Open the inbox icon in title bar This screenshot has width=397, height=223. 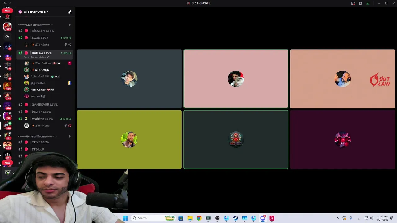click(x=353, y=3)
